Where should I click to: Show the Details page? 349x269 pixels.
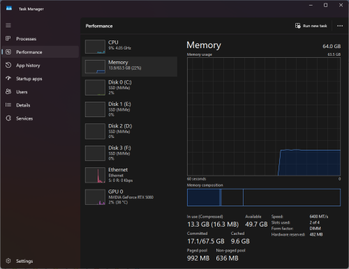pos(40,105)
